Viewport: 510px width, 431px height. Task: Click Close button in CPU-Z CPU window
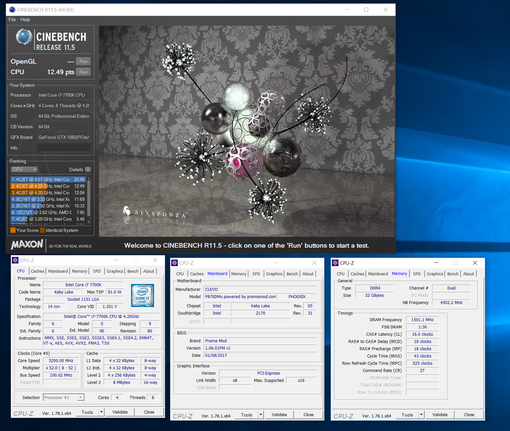point(149,412)
